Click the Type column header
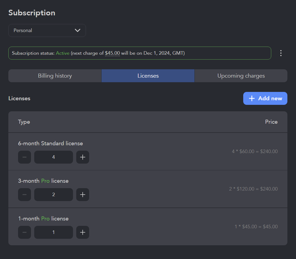 click(x=24, y=122)
